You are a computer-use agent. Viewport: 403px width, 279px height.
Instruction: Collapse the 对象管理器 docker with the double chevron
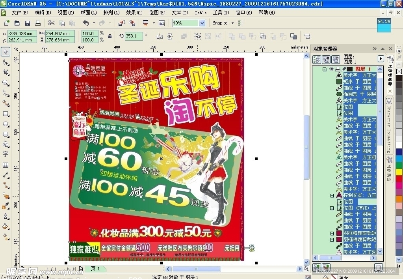pos(375,49)
